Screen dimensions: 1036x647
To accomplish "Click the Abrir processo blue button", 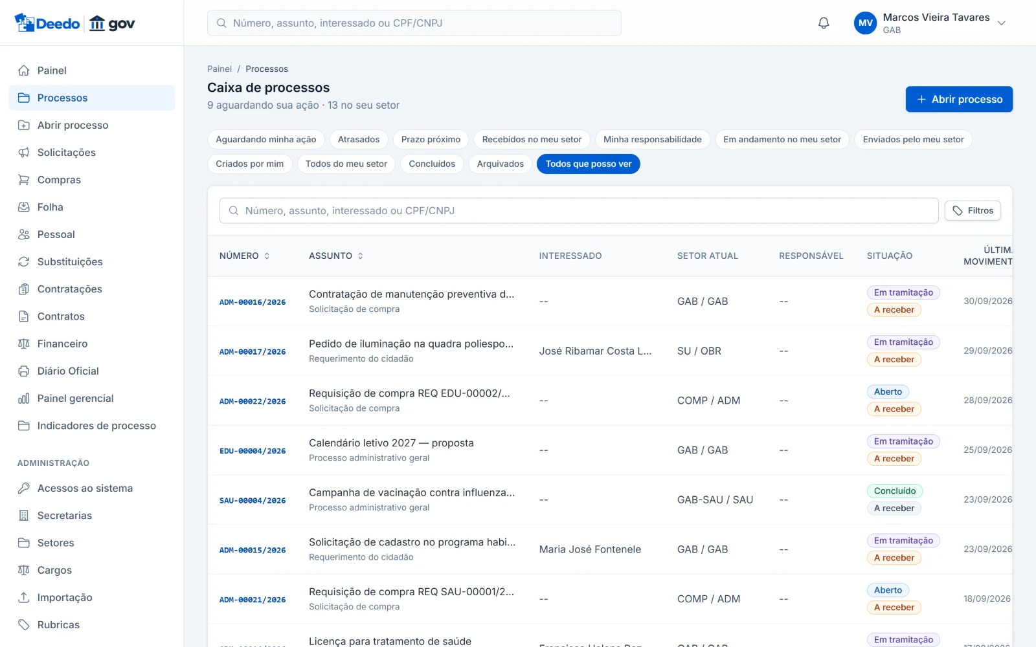I will click(959, 100).
